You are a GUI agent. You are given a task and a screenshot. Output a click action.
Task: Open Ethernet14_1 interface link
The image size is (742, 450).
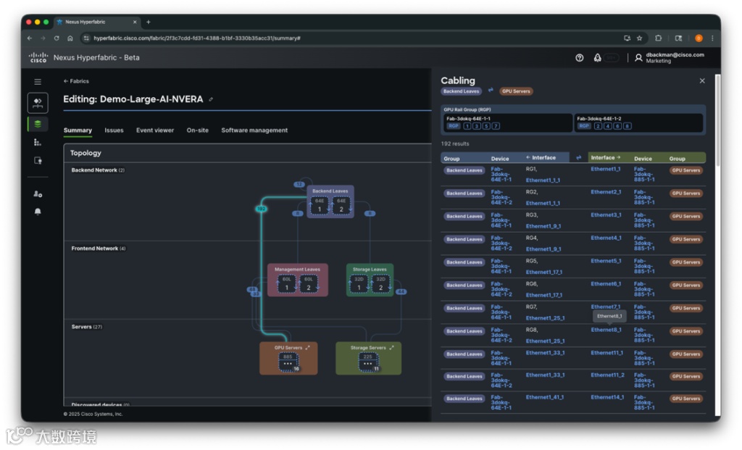coord(607,397)
